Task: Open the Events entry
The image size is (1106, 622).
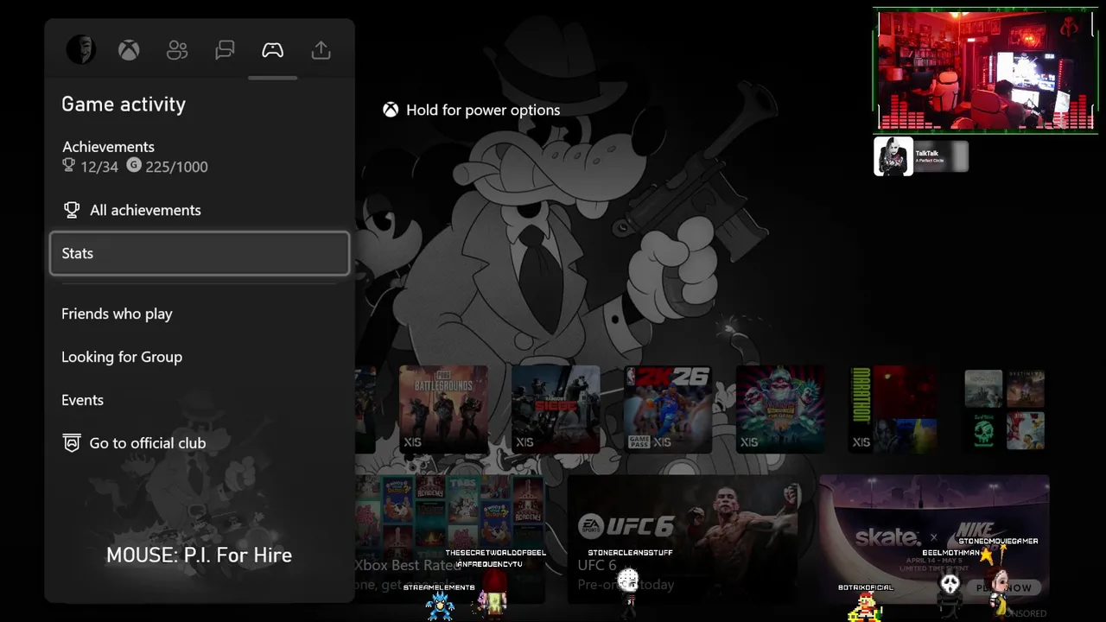Action: 200,400
